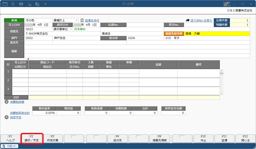Click the orange 得意先担当者 label
256x149 pixels.
[x=174, y=33]
